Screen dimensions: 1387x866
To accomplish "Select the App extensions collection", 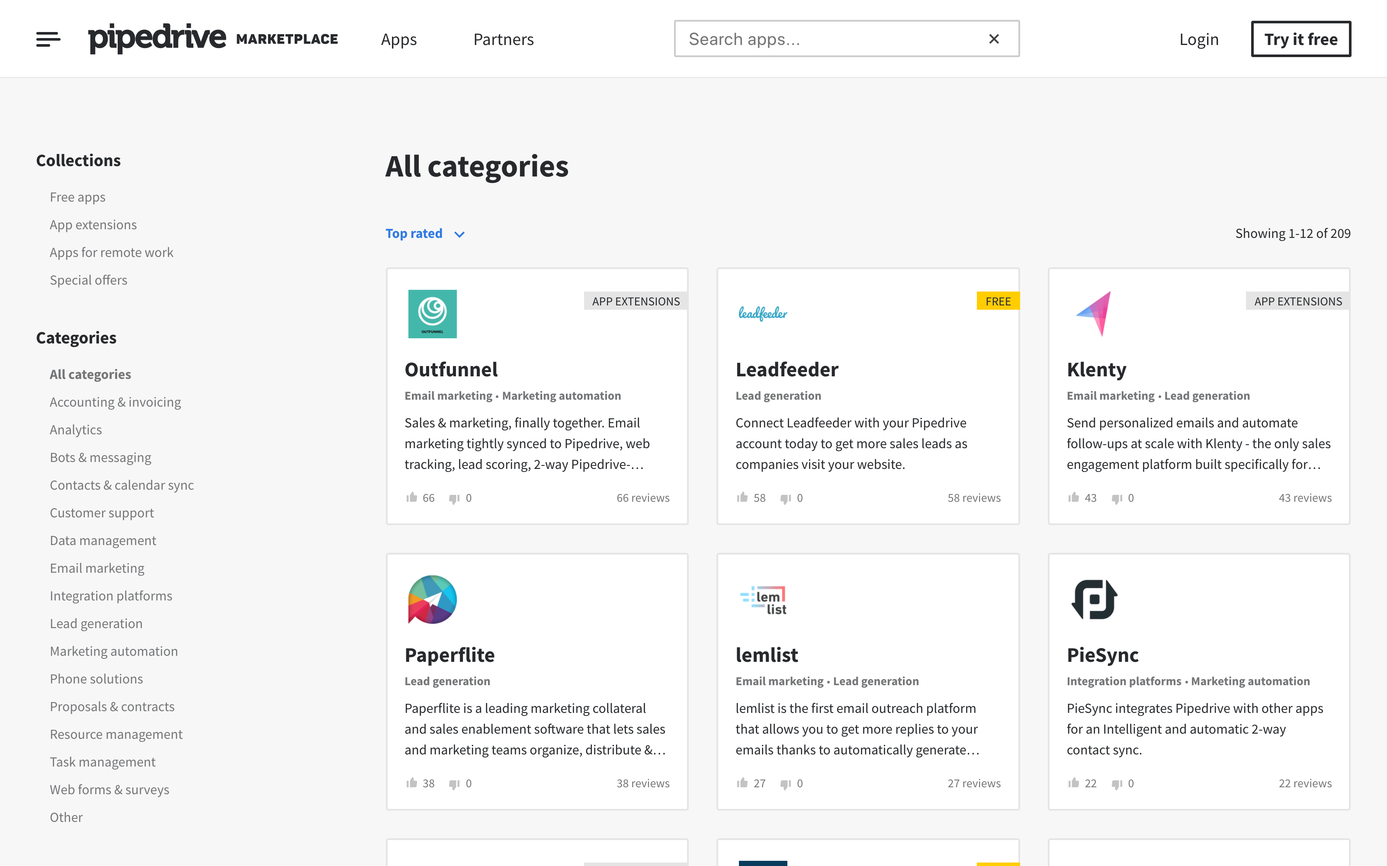I will click(93, 225).
